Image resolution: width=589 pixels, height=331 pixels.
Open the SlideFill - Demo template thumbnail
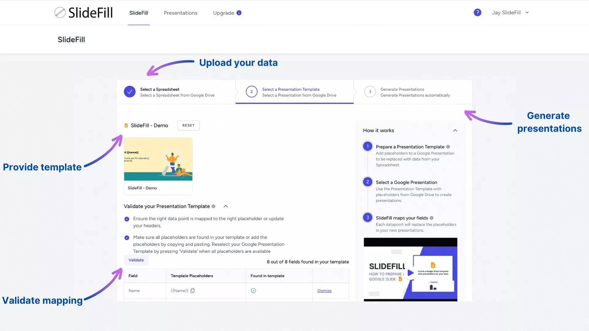pos(158,160)
